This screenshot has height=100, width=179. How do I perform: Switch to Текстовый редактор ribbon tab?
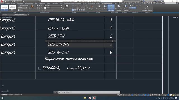click(x=107, y=3)
